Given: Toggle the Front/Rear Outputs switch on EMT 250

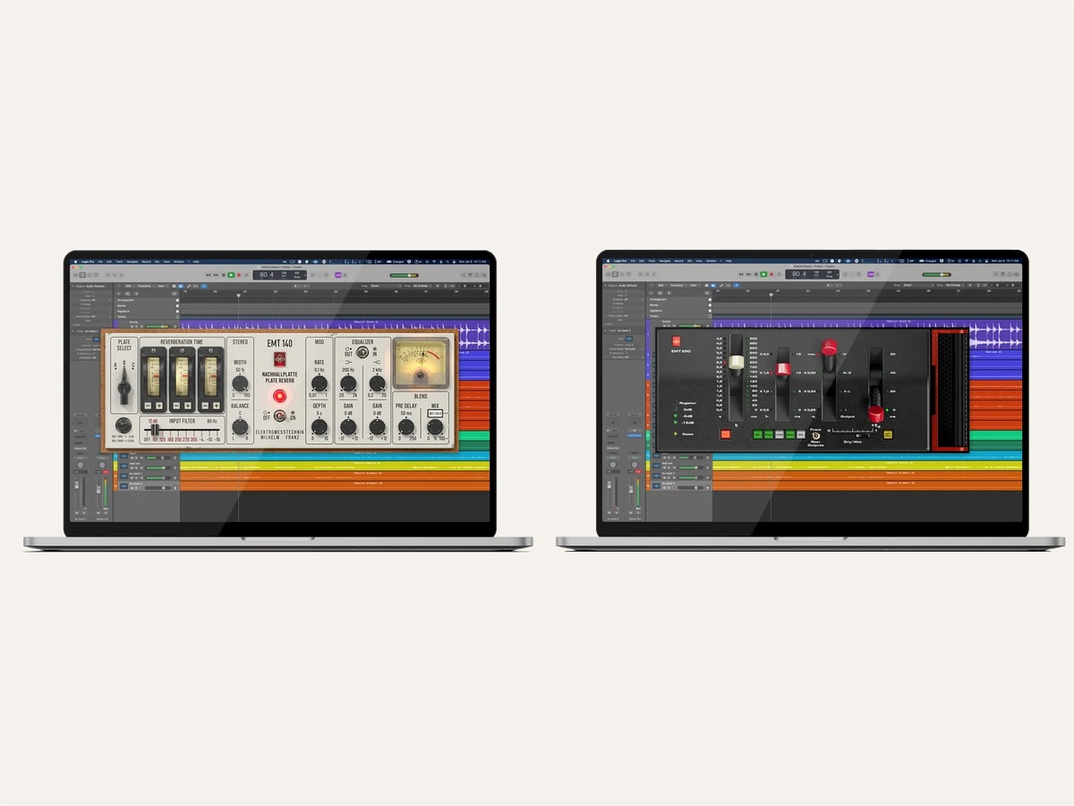Looking at the screenshot, I should point(815,435).
